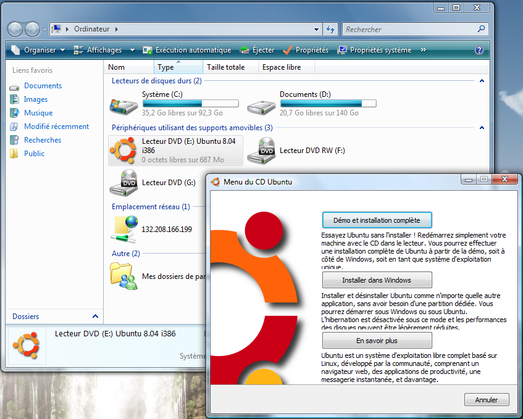This screenshot has height=419, width=523.
Task: Expand the arrow after Ordinateur breadcrumb
Action: (117, 29)
